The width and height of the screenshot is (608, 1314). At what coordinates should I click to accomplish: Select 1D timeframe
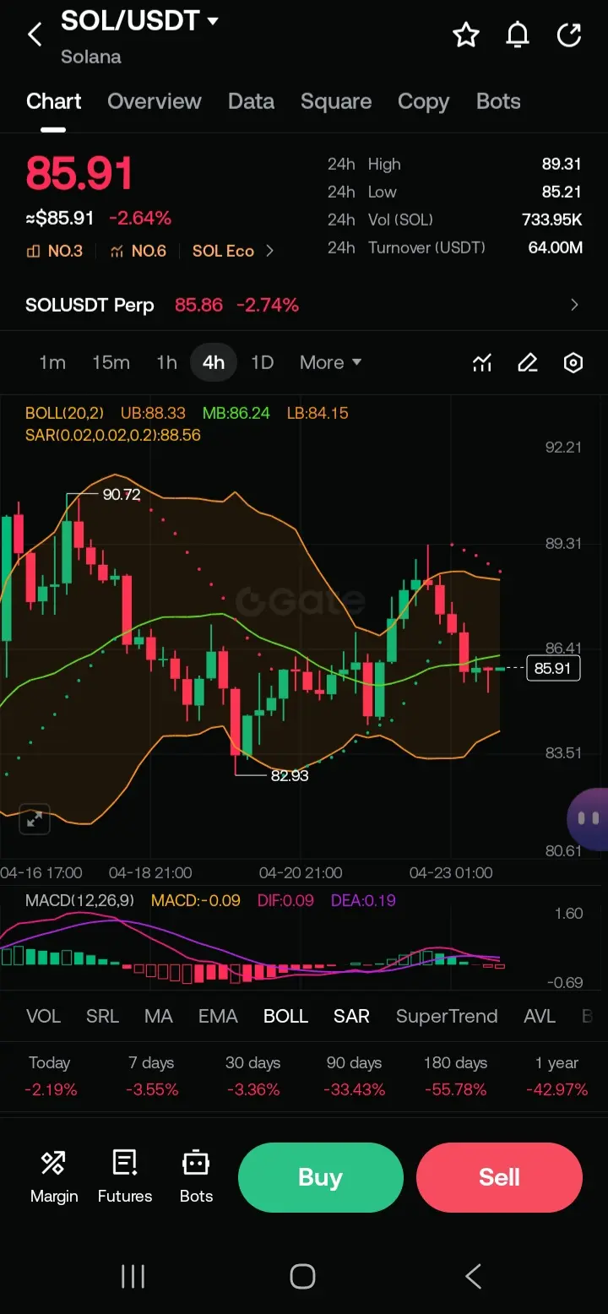[x=262, y=363]
